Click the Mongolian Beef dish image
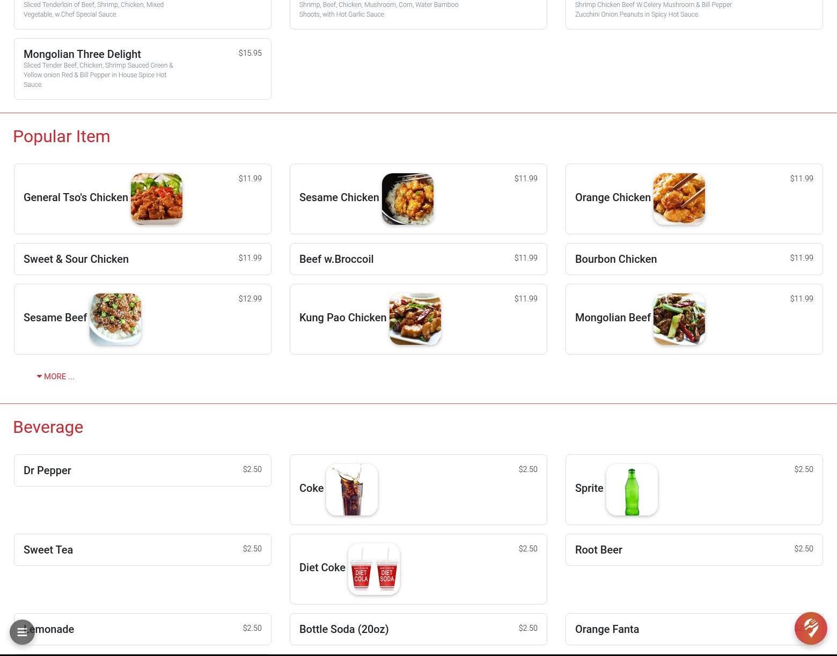 pos(679,319)
